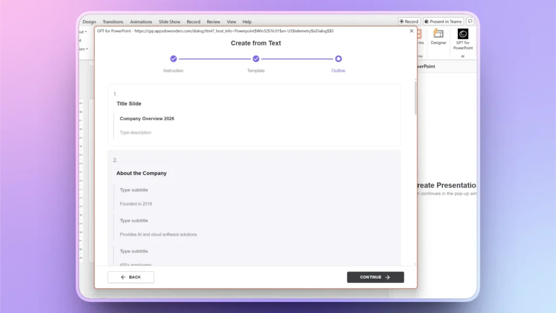Screen dimensions: 556x313
Task: Click the CONTINUE button
Action: coord(375,277)
